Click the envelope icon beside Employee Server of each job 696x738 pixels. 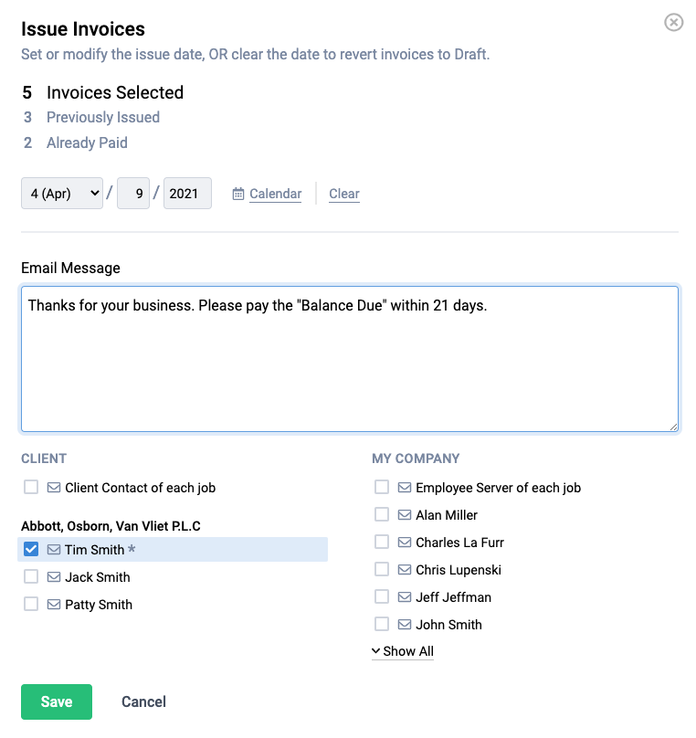click(406, 487)
